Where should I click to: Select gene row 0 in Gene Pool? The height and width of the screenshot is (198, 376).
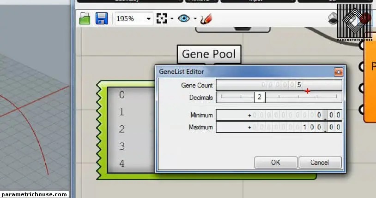click(x=122, y=95)
